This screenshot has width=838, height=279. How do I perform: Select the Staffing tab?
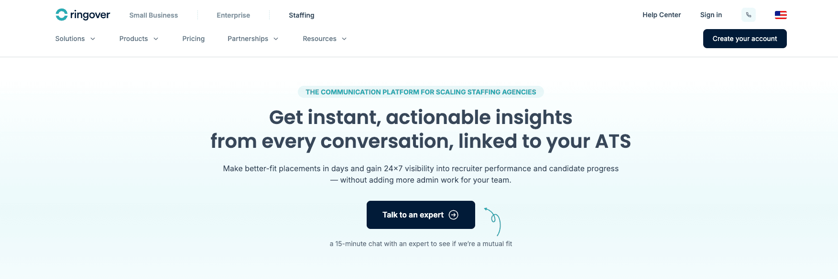click(x=302, y=15)
